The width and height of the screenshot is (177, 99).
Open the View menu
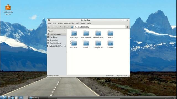click(x=60, y=23)
